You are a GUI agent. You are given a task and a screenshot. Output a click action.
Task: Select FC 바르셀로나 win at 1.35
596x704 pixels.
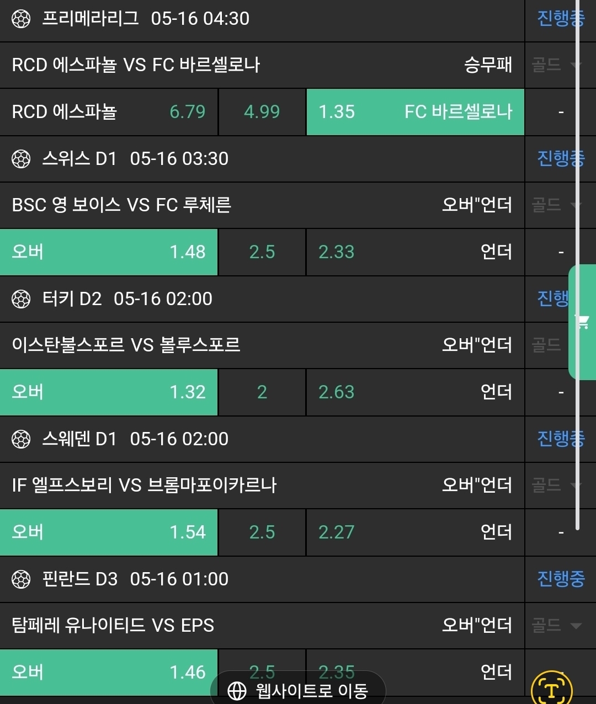415,112
